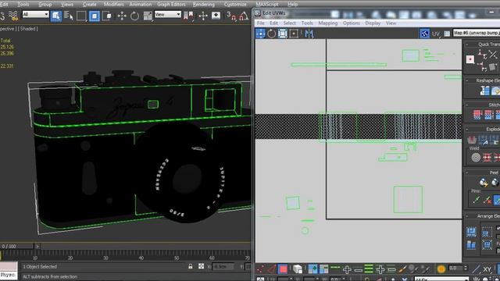Image resolution: width=500 pixels, height=281 pixels.
Task: Collapse the Reshape Elements rollout
Action: pos(467,81)
